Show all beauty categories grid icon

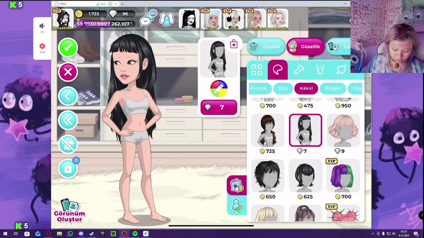[x=257, y=70]
